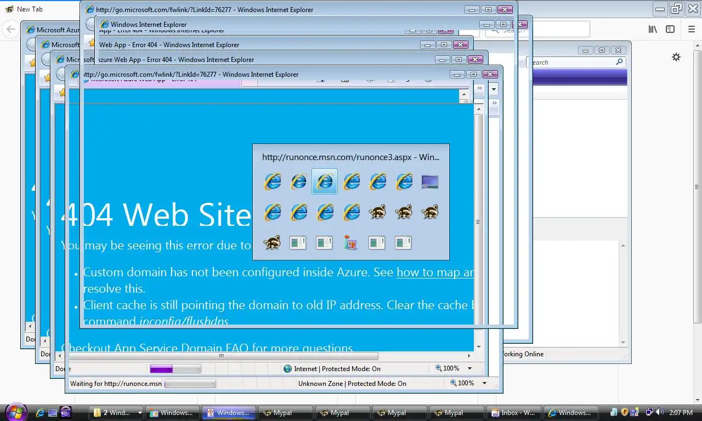702x421 pixels.
Task: Open the network connection tray icon
Action: click(649, 412)
